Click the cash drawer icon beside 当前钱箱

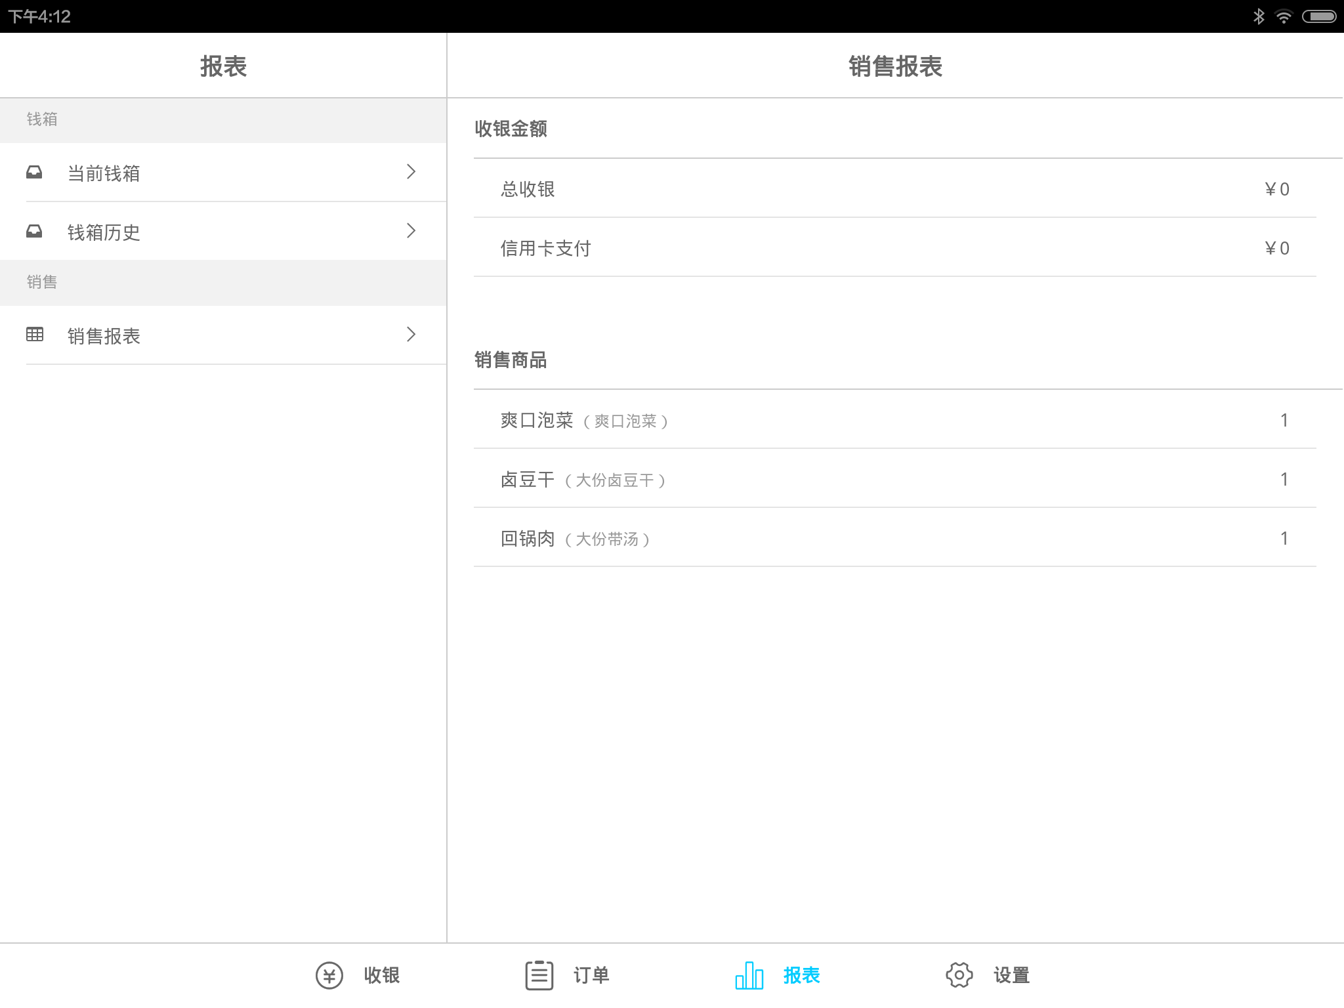34,172
